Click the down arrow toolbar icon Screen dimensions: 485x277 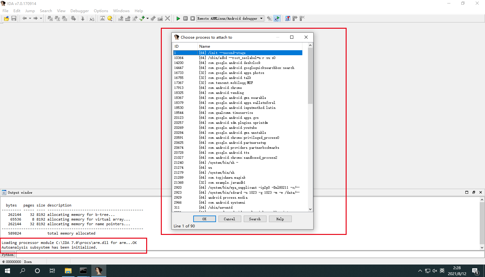pos(83,18)
